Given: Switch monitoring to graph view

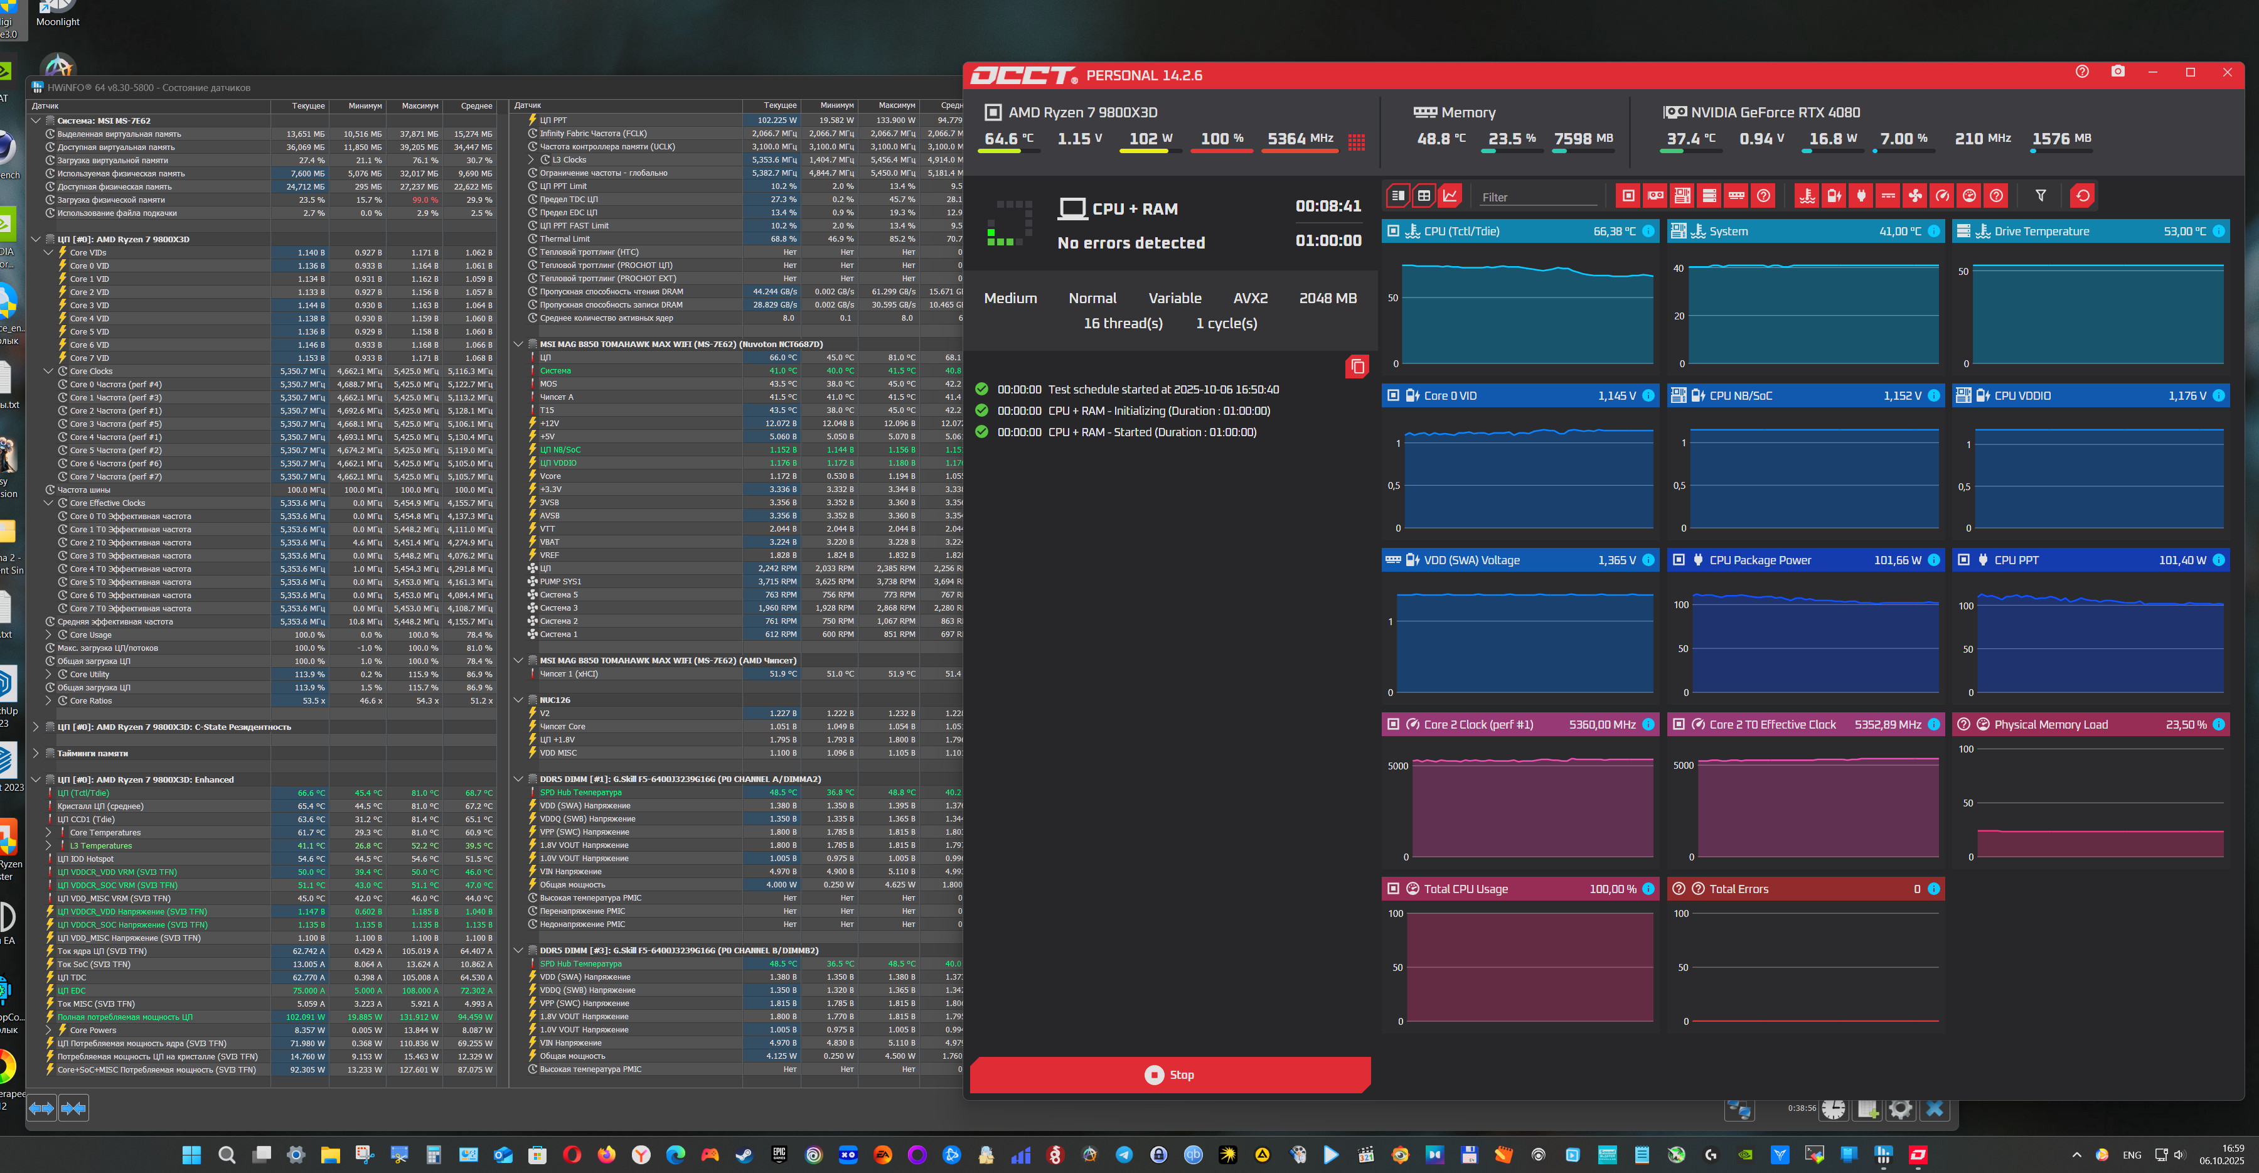Looking at the screenshot, I should (1450, 196).
